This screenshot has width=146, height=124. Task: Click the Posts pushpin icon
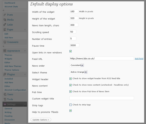coord(5,15)
